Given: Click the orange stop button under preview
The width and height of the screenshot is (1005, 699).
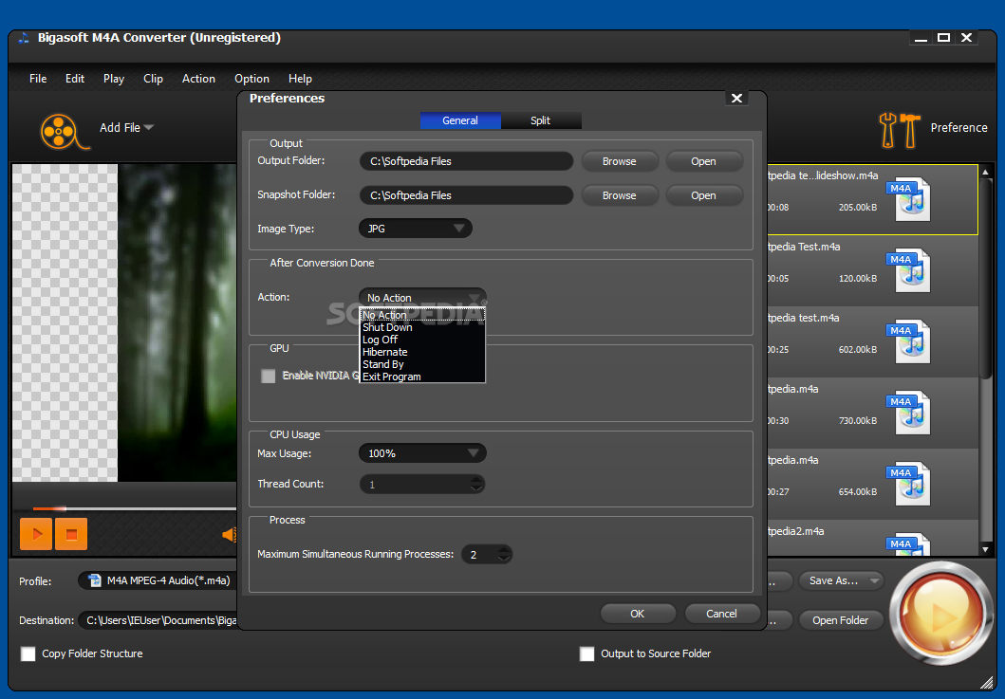Looking at the screenshot, I should pyautogui.click(x=71, y=534).
